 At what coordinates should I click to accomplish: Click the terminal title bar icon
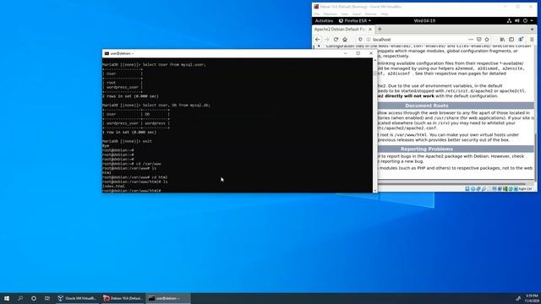pos(107,53)
